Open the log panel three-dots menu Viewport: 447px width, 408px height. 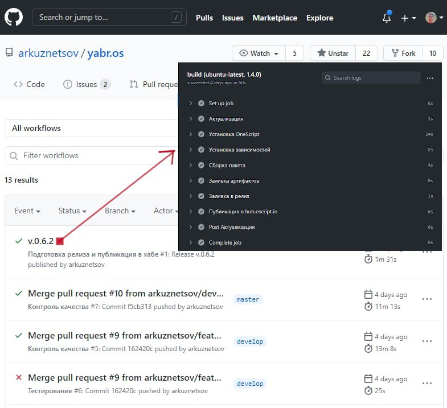tap(430, 78)
